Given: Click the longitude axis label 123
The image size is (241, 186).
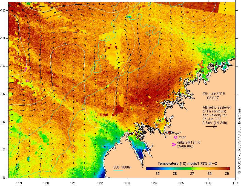Looking at the screenshot, I should click(127, 183).
